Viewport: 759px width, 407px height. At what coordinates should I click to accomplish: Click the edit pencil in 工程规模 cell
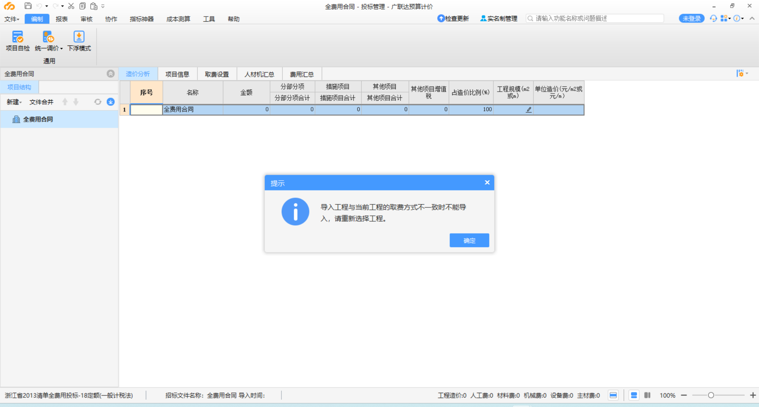[x=529, y=109]
